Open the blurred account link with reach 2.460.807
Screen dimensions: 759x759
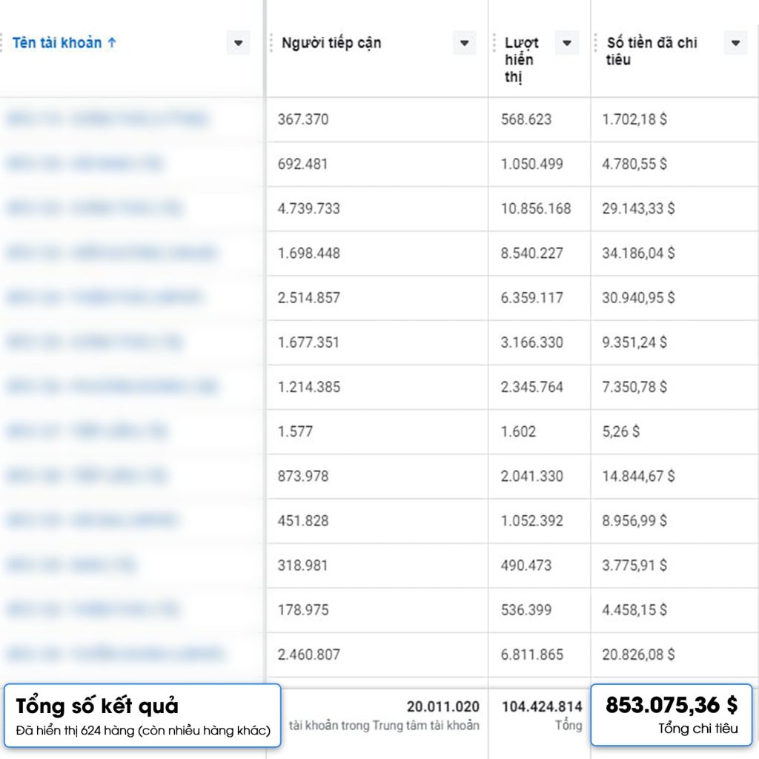click(115, 654)
